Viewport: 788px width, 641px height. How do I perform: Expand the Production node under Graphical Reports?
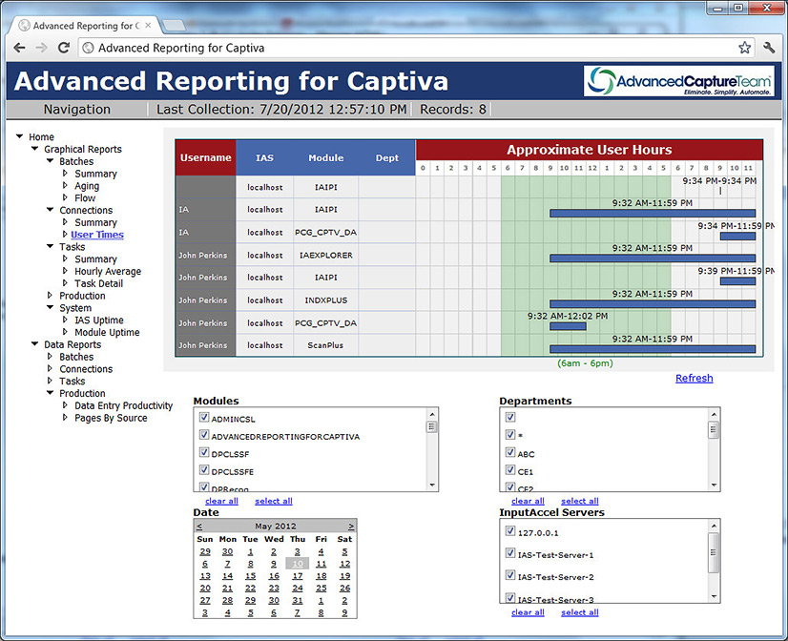(x=50, y=296)
